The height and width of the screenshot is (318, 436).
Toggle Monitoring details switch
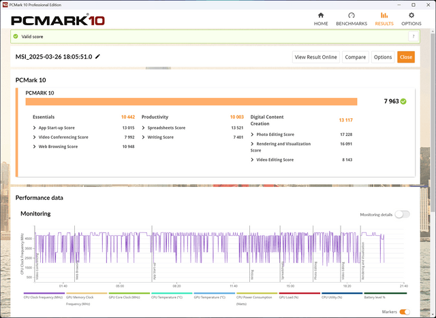[403, 214]
